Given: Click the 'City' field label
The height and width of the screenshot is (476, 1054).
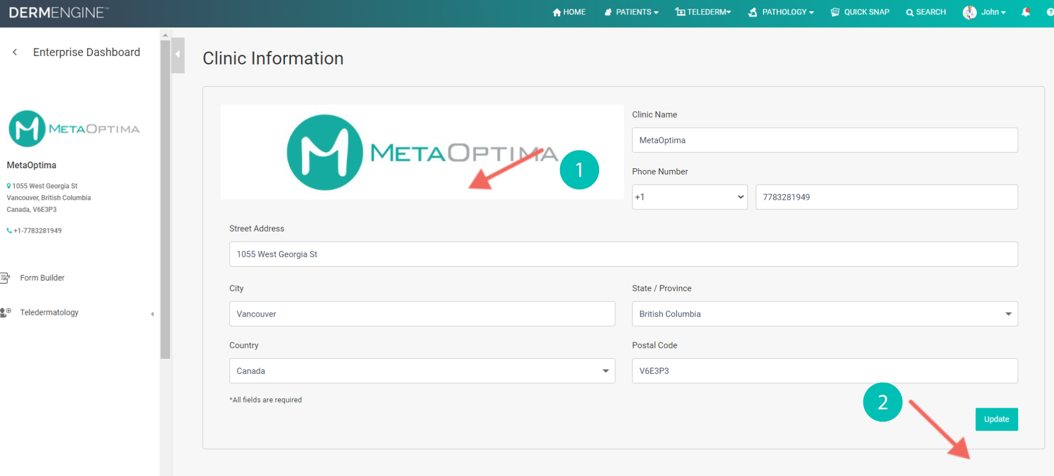Looking at the screenshot, I should 236,289.
